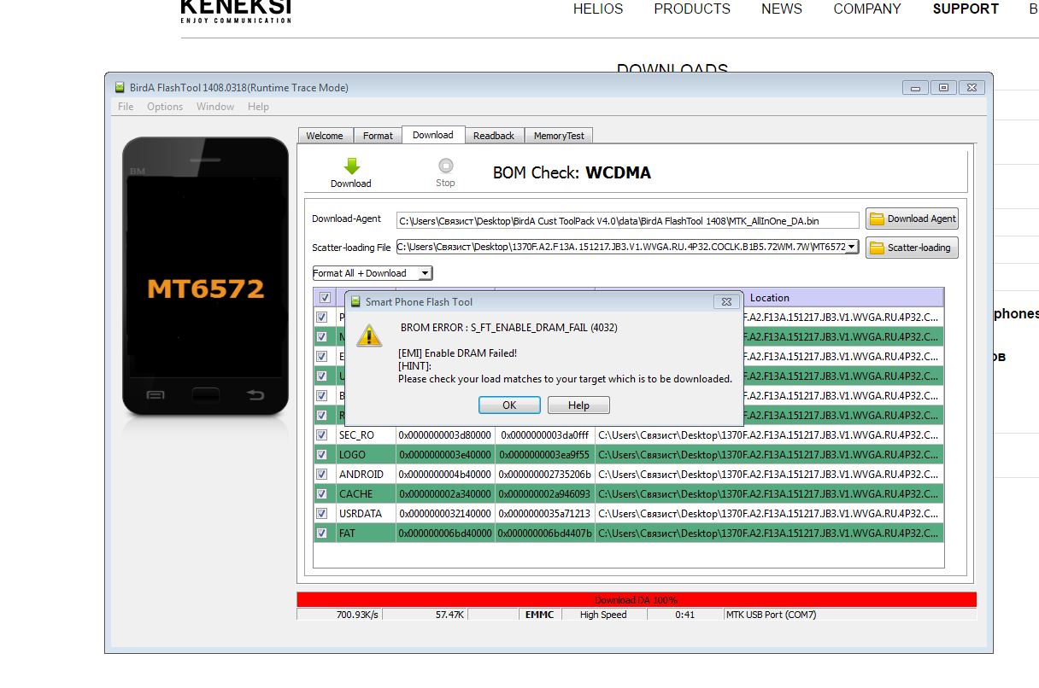Viewport: 1039px width, 688px height.
Task: Open the Options menu
Action: pos(165,107)
